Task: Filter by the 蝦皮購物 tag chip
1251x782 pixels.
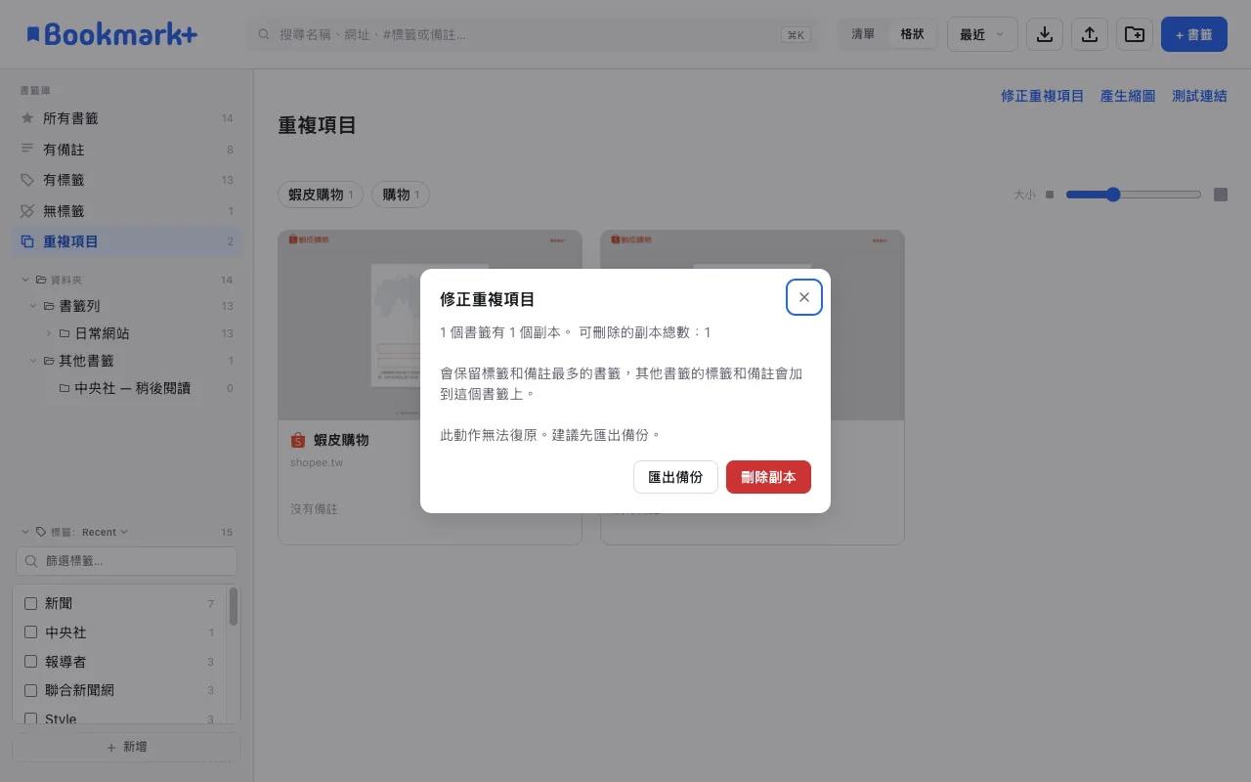Action: click(321, 195)
